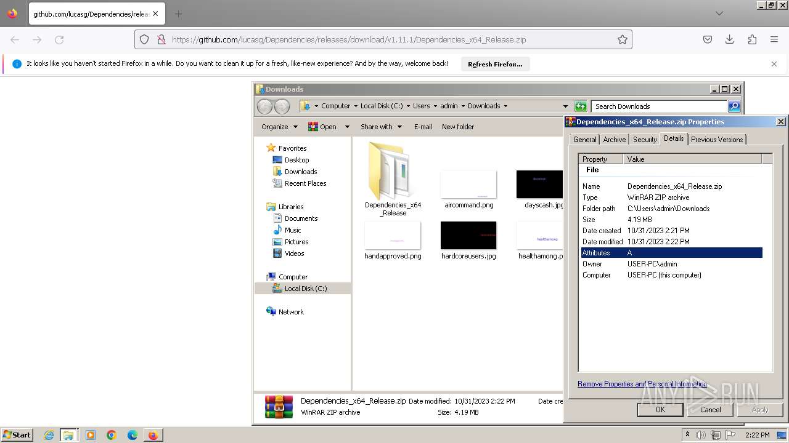The height and width of the screenshot is (443, 789).
Task: Open the Share with menu
Action: coord(381,127)
